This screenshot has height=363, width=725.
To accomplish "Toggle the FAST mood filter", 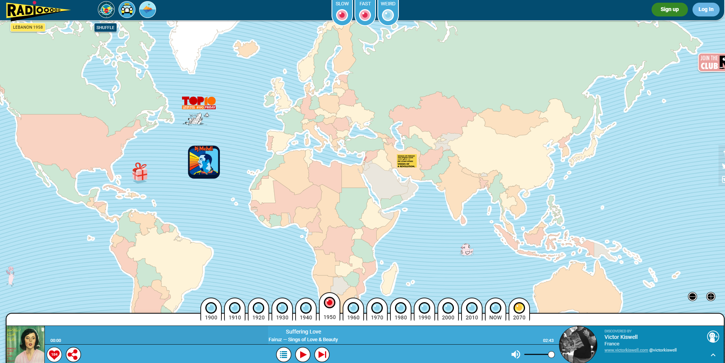I will coord(365,15).
